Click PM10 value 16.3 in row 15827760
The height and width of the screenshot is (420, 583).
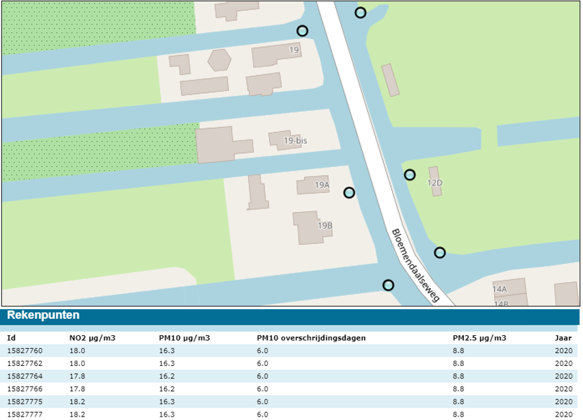[x=166, y=350]
